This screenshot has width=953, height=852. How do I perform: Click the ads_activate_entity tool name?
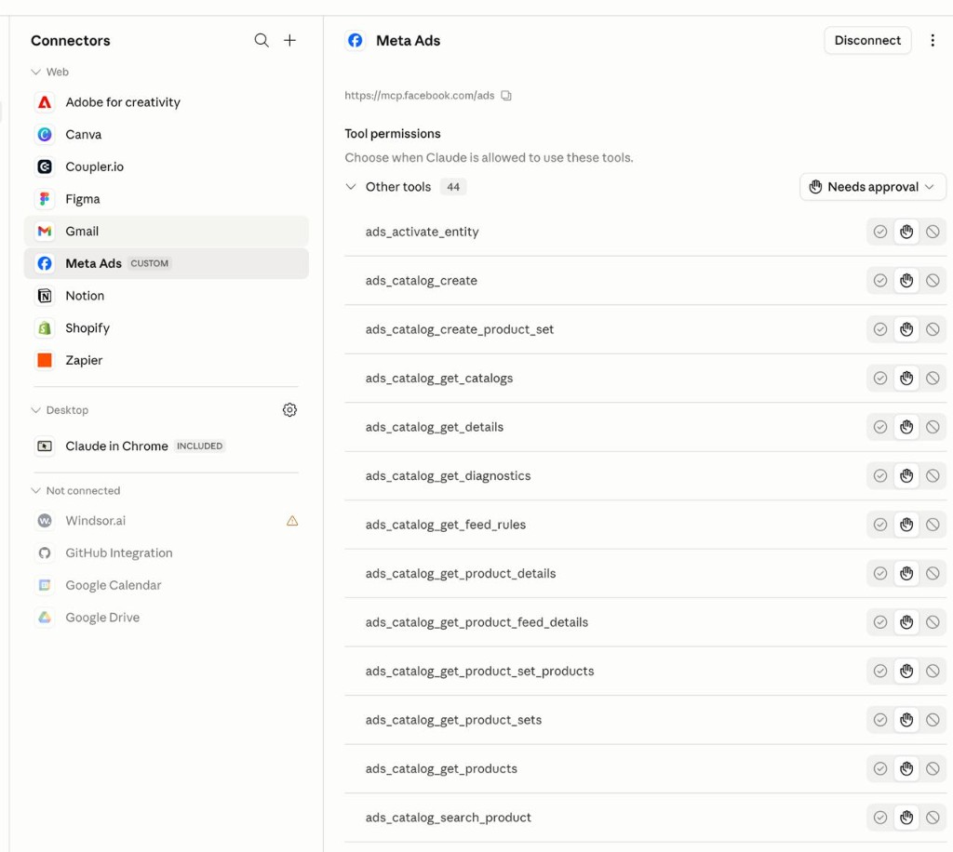coord(422,232)
